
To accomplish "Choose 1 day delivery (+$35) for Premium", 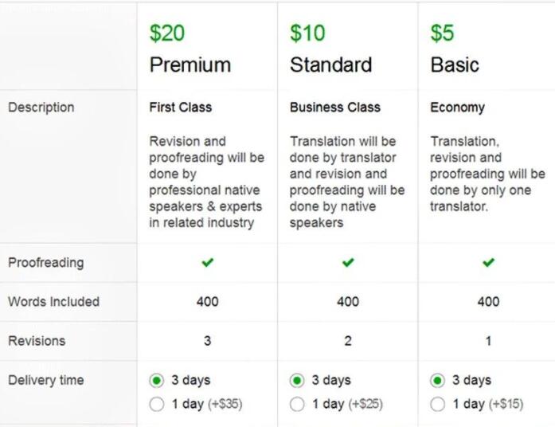I will (x=156, y=404).
